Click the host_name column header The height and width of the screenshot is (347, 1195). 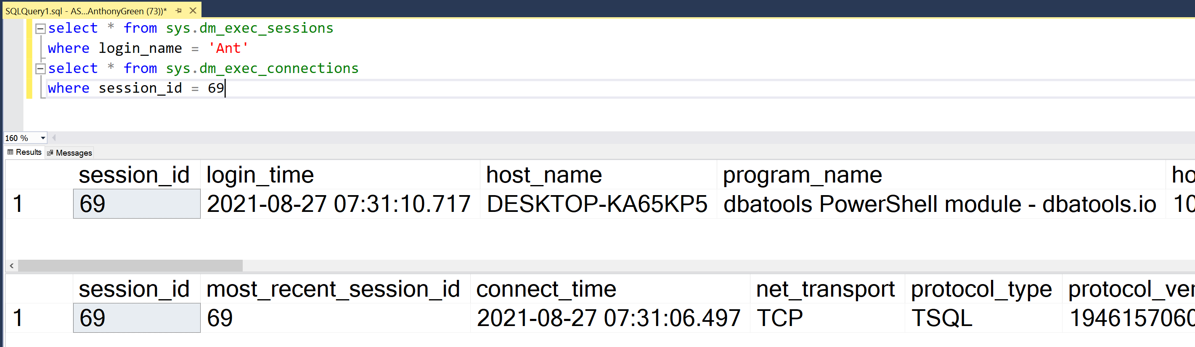(544, 175)
